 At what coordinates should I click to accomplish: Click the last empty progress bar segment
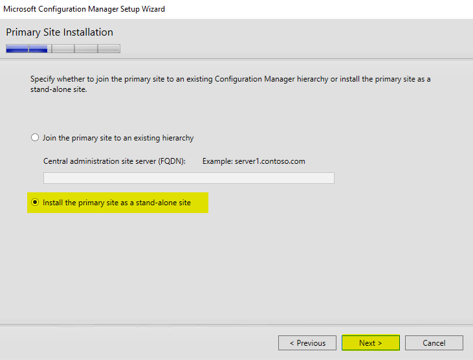[109, 49]
